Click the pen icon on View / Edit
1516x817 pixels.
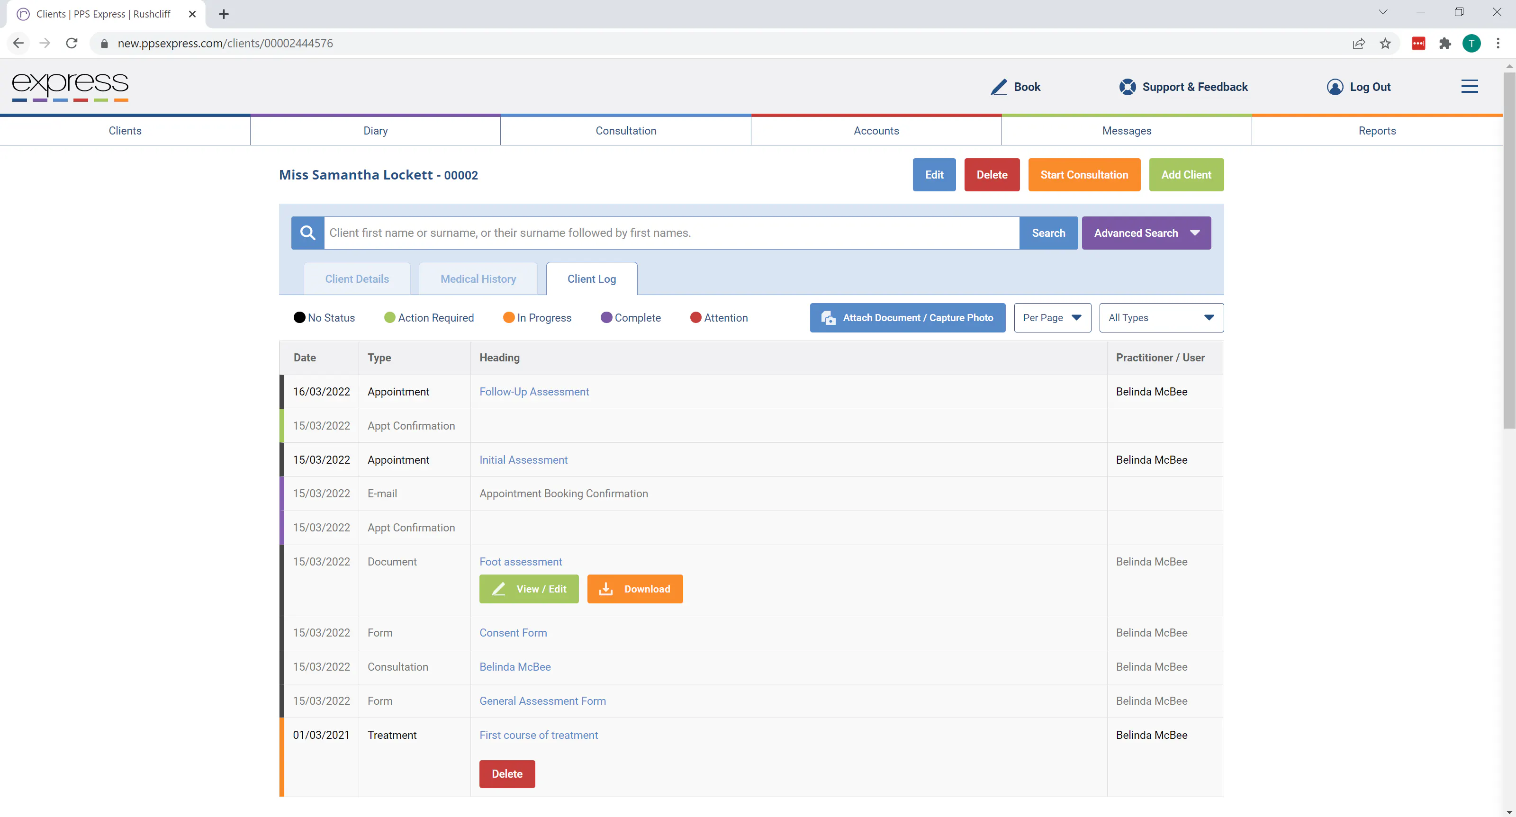pyautogui.click(x=499, y=589)
